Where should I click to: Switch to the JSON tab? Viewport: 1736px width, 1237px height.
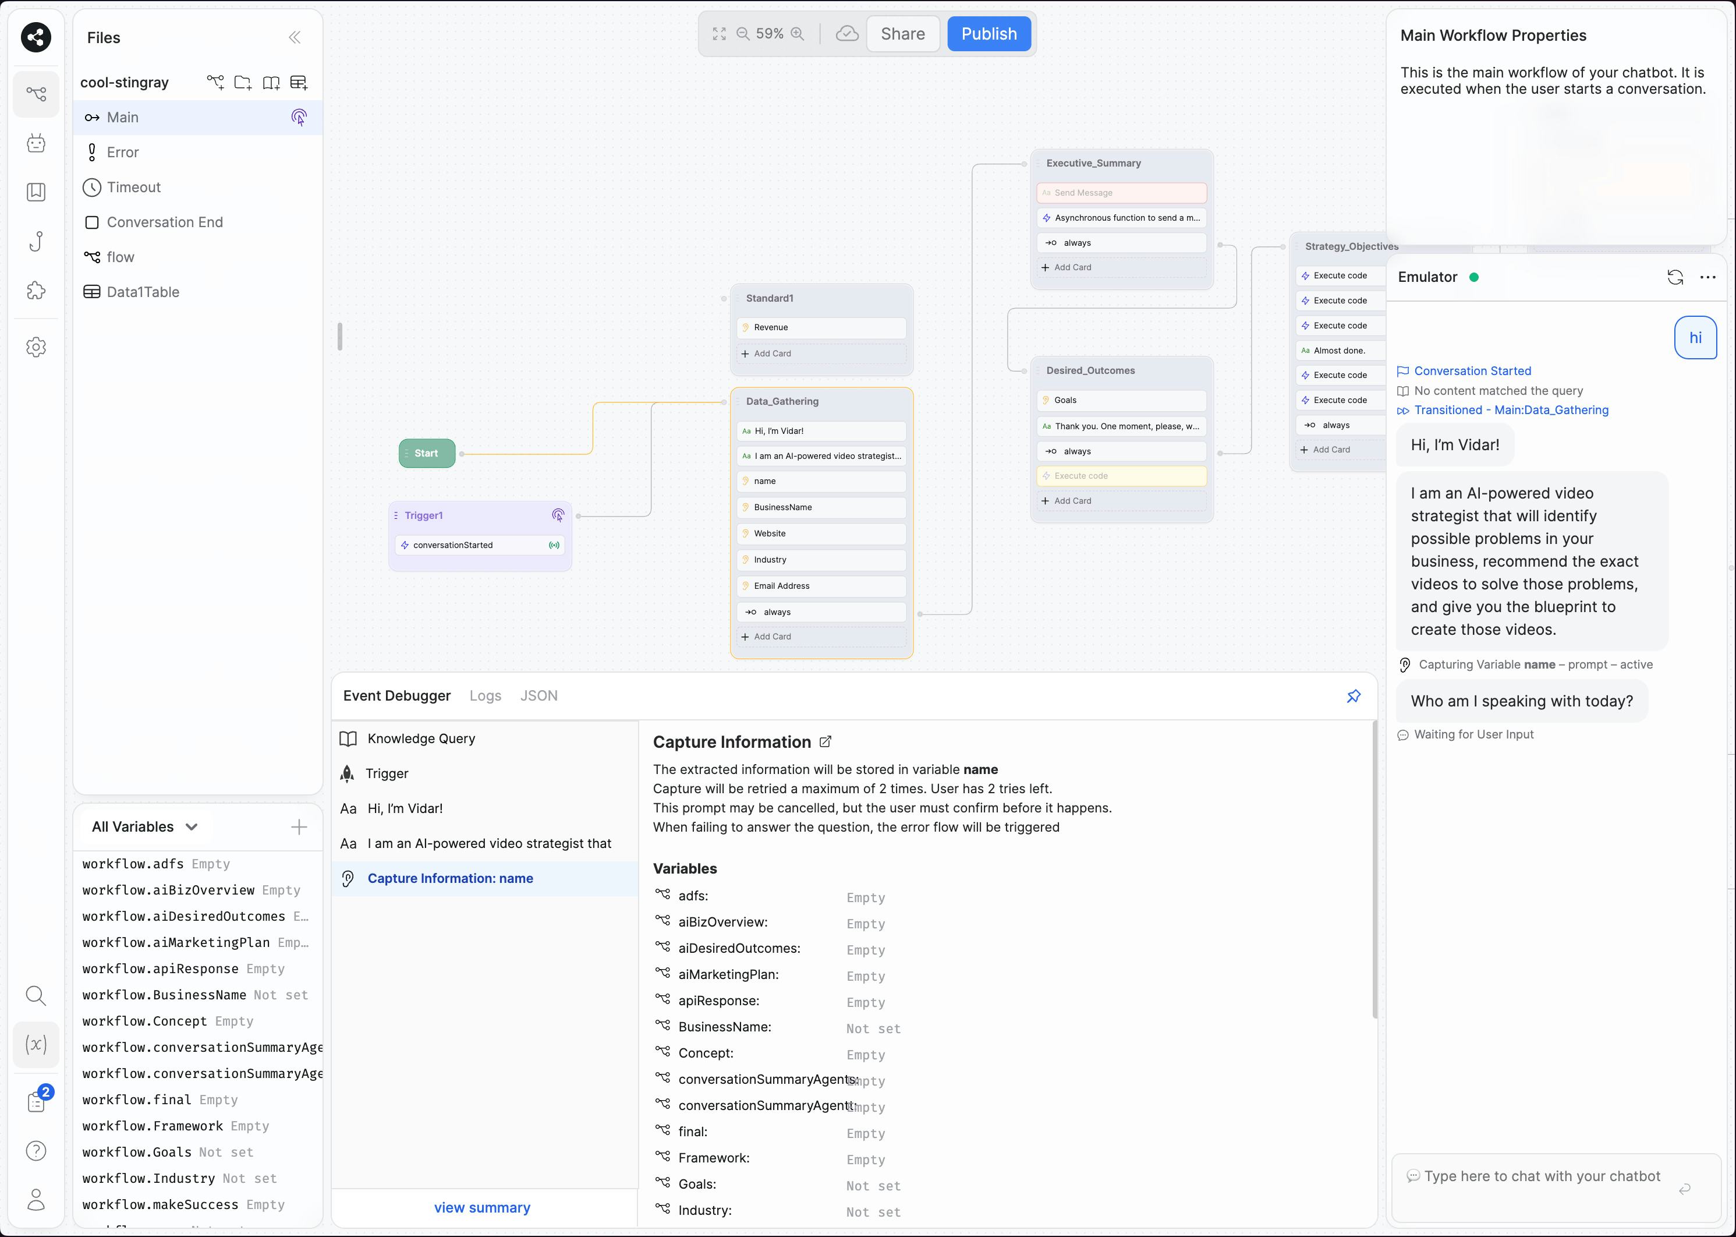tap(539, 695)
